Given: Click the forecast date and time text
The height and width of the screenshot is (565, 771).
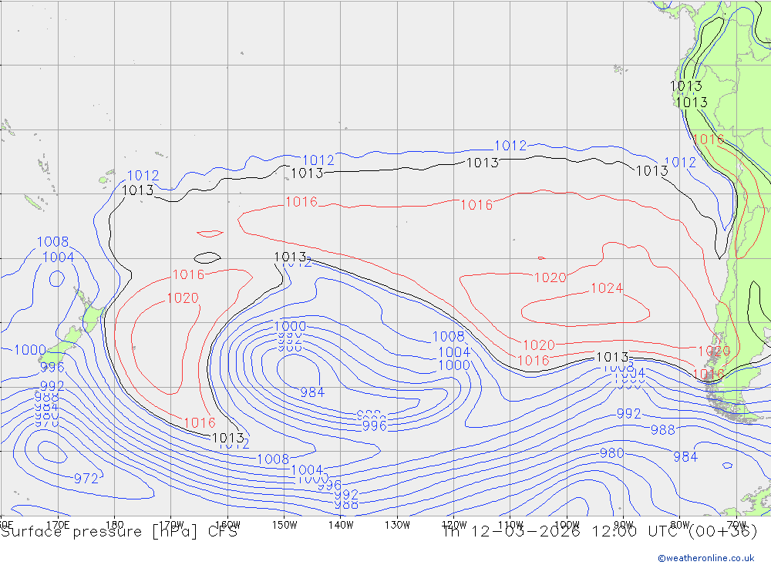Looking at the screenshot, I should 599,532.
